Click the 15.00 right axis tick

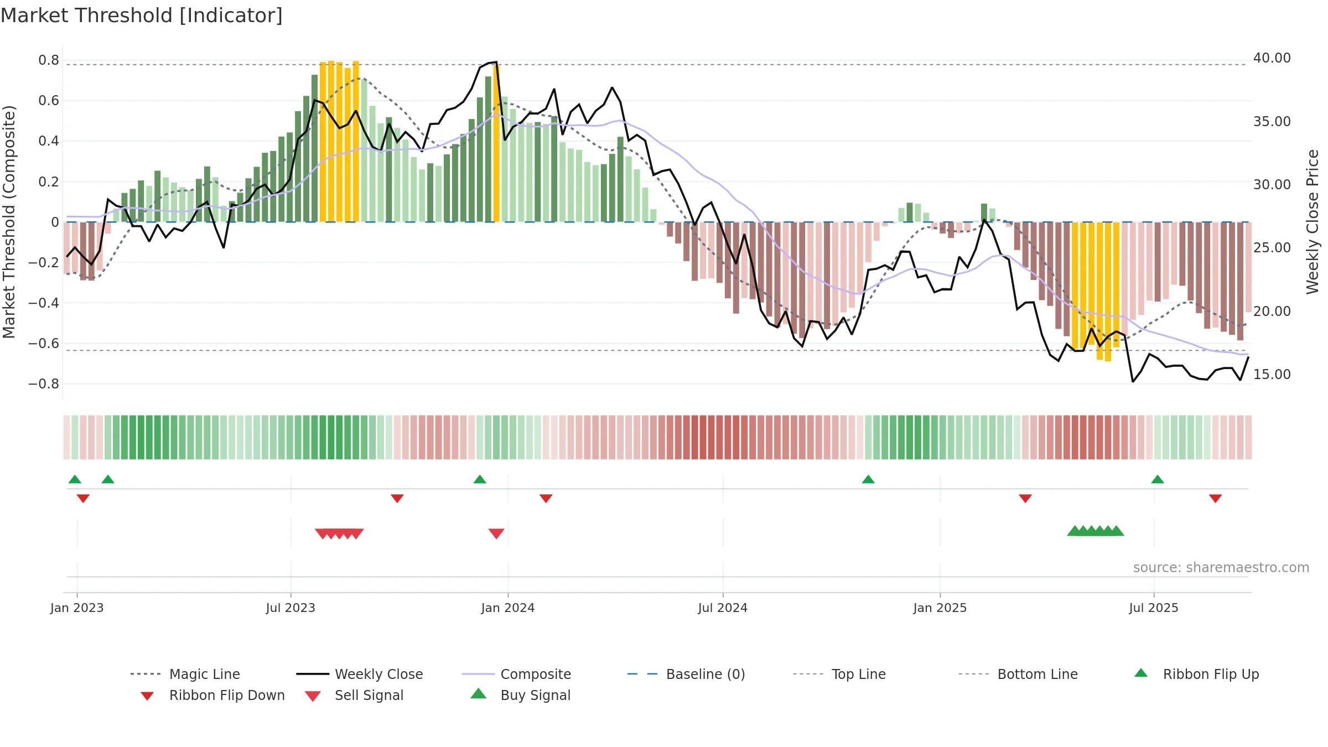[1272, 374]
